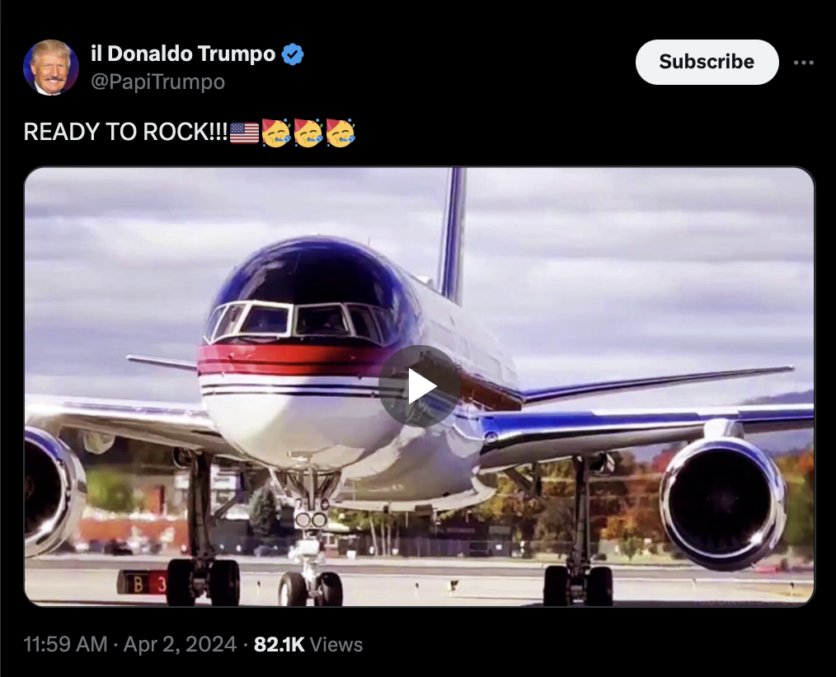Click the blue verified badge icon

(x=293, y=55)
